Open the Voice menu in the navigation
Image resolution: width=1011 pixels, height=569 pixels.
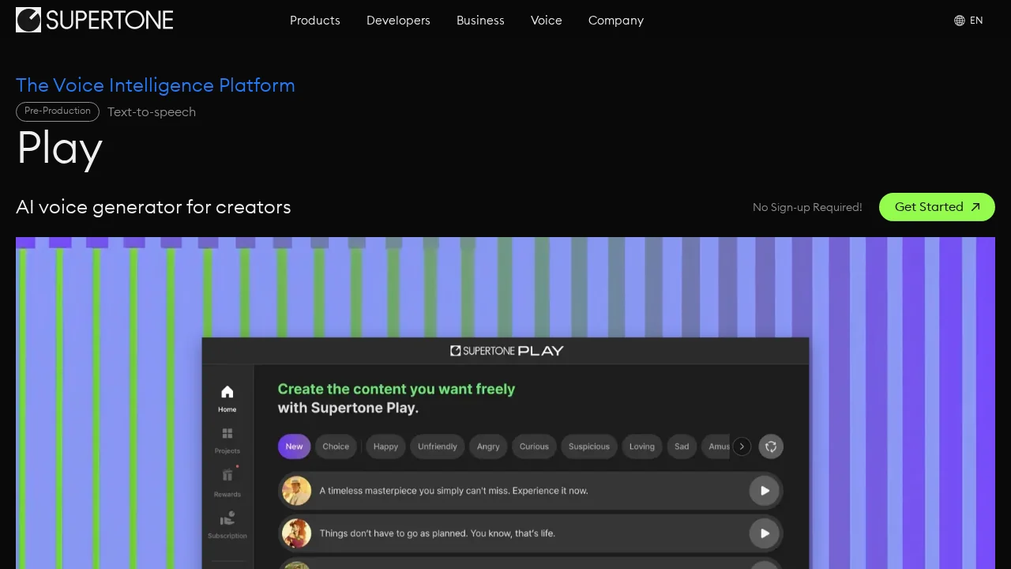pos(546,21)
